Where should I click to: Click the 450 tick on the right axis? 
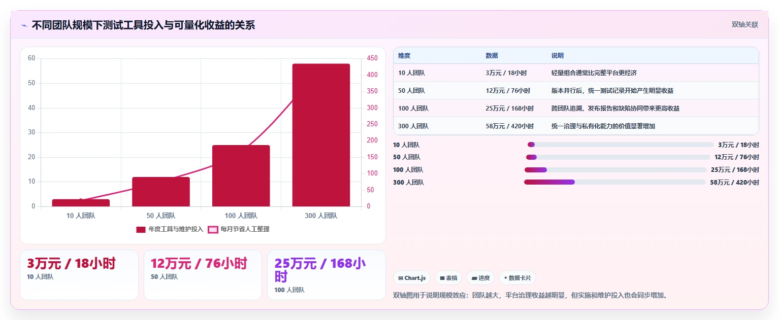pos(372,58)
